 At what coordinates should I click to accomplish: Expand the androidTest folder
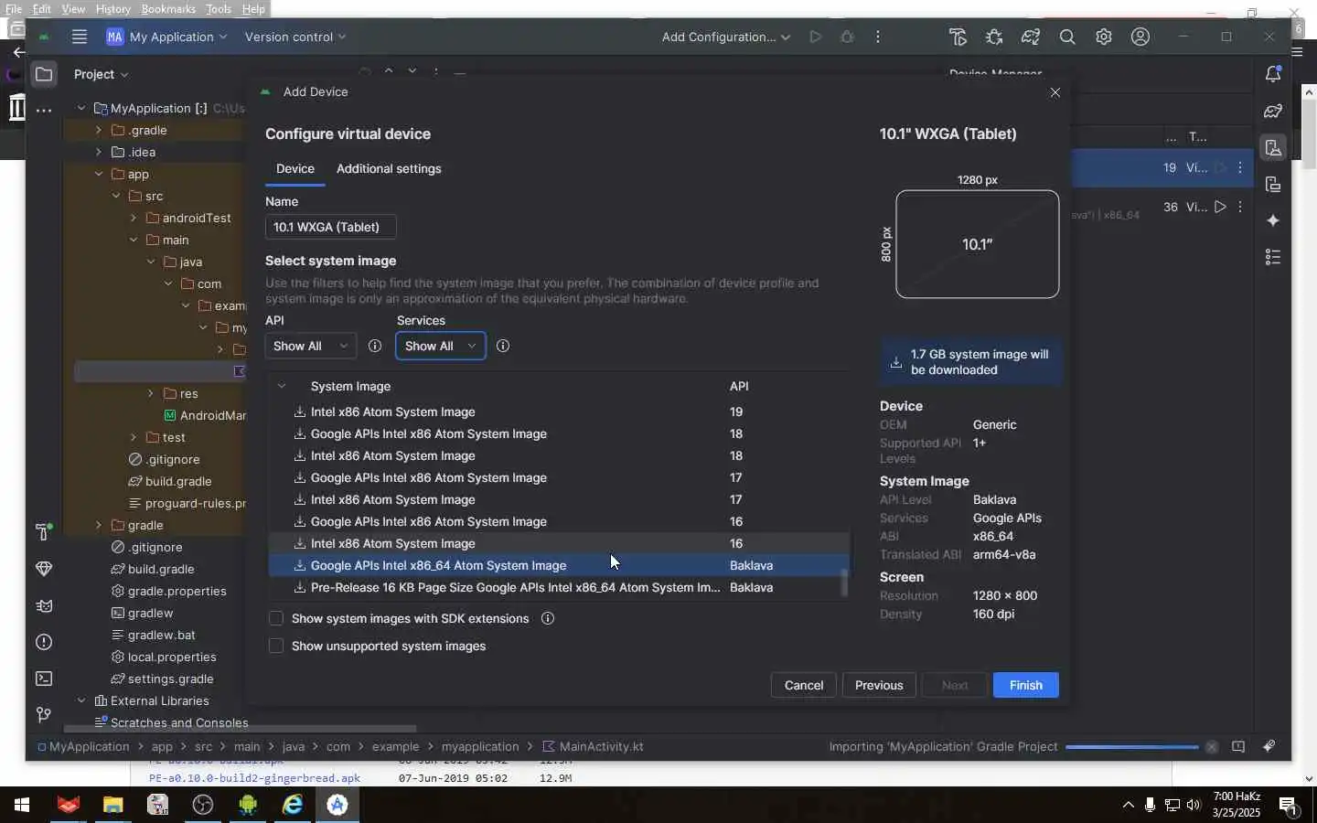point(134,218)
